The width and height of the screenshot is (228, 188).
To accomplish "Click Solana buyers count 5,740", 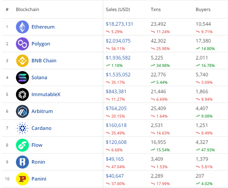I will [x=202, y=74].
